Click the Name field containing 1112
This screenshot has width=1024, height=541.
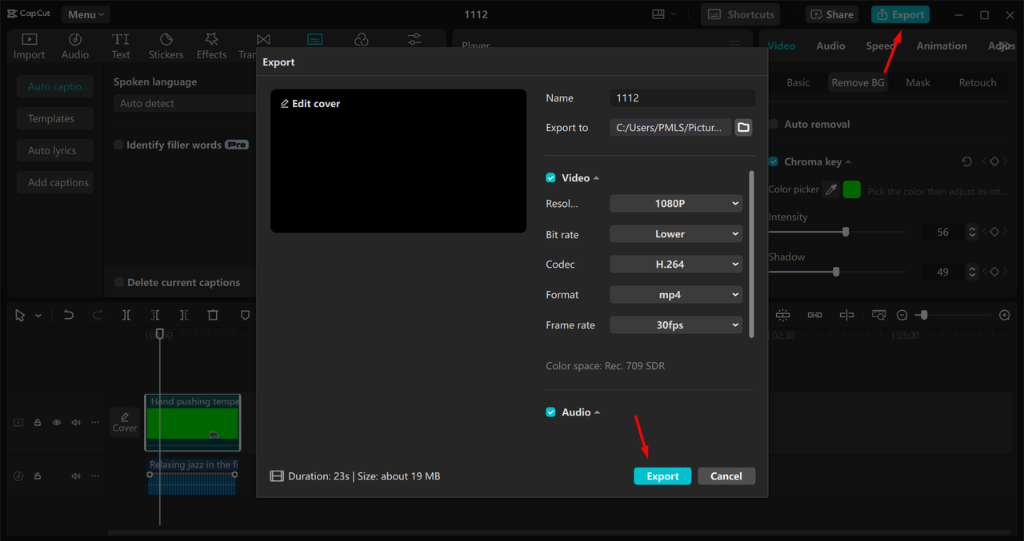click(x=682, y=97)
